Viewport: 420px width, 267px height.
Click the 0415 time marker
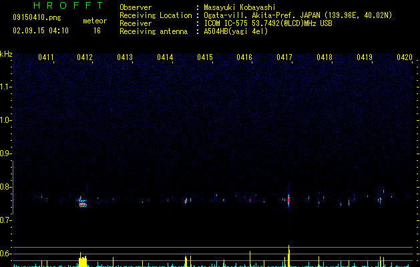tap(205, 57)
